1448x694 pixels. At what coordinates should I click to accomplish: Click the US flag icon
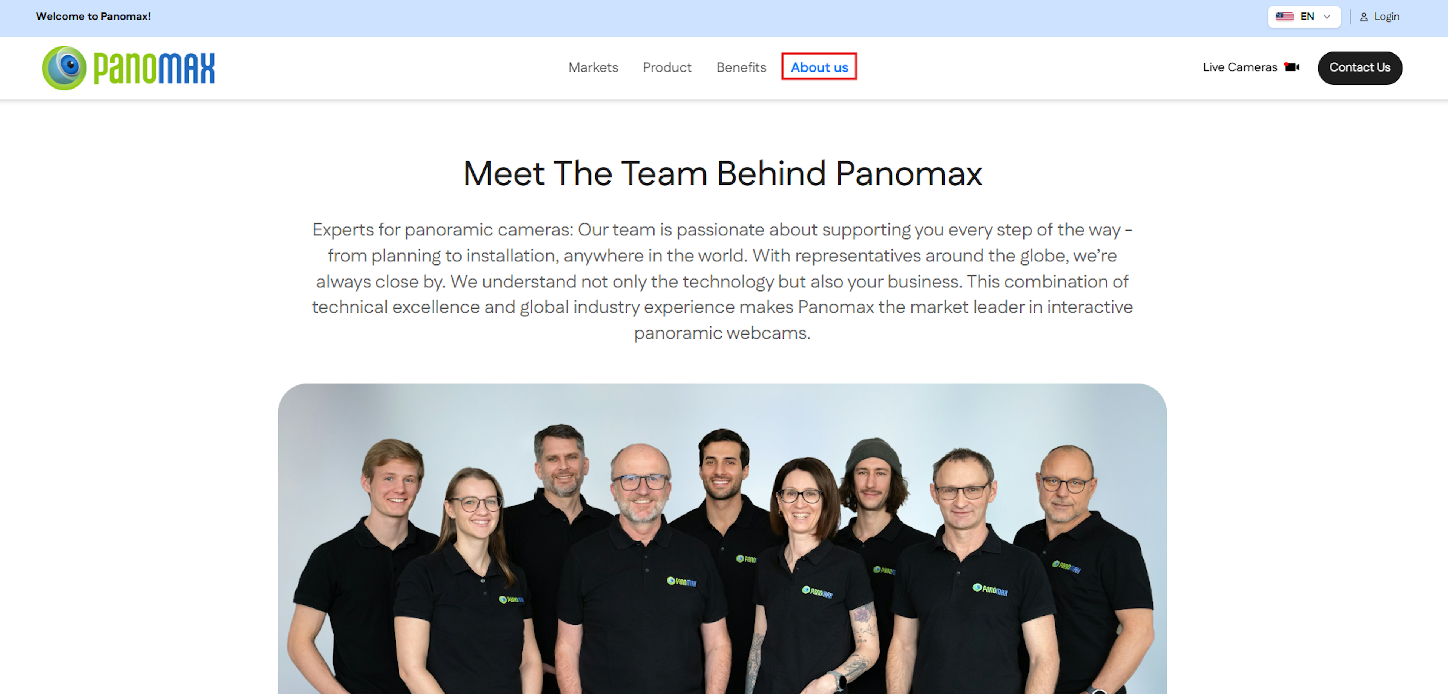click(x=1284, y=16)
